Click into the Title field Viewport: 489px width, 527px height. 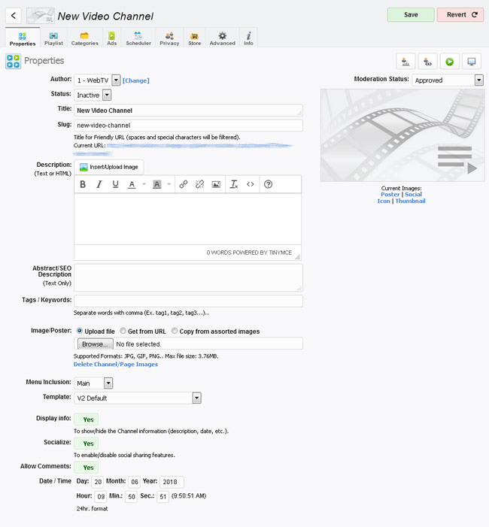tap(188, 111)
